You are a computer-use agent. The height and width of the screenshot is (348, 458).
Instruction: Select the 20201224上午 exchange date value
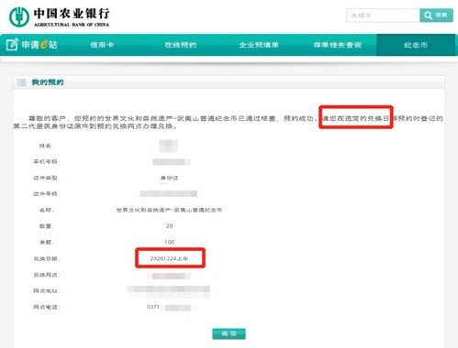click(x=169, y=258)
